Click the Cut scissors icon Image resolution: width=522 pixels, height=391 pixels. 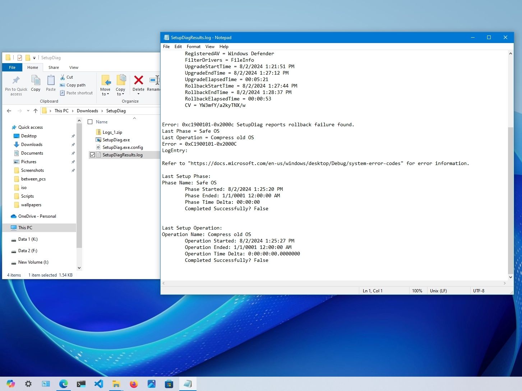coord(63,77)
